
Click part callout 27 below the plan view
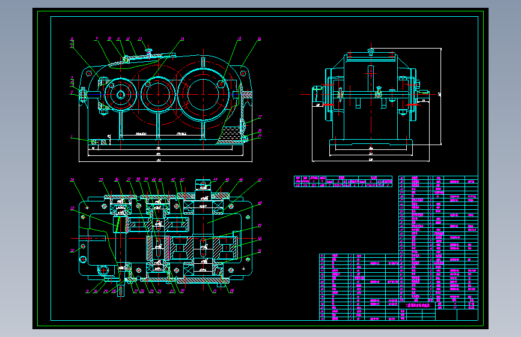(x=136, y=291)
